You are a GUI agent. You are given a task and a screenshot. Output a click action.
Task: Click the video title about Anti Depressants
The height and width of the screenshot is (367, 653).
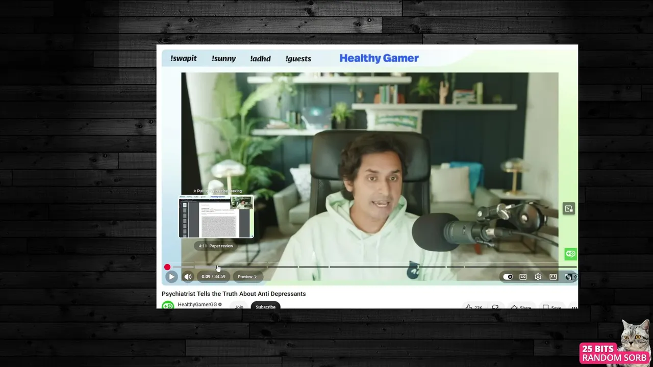tap(234, 294)
